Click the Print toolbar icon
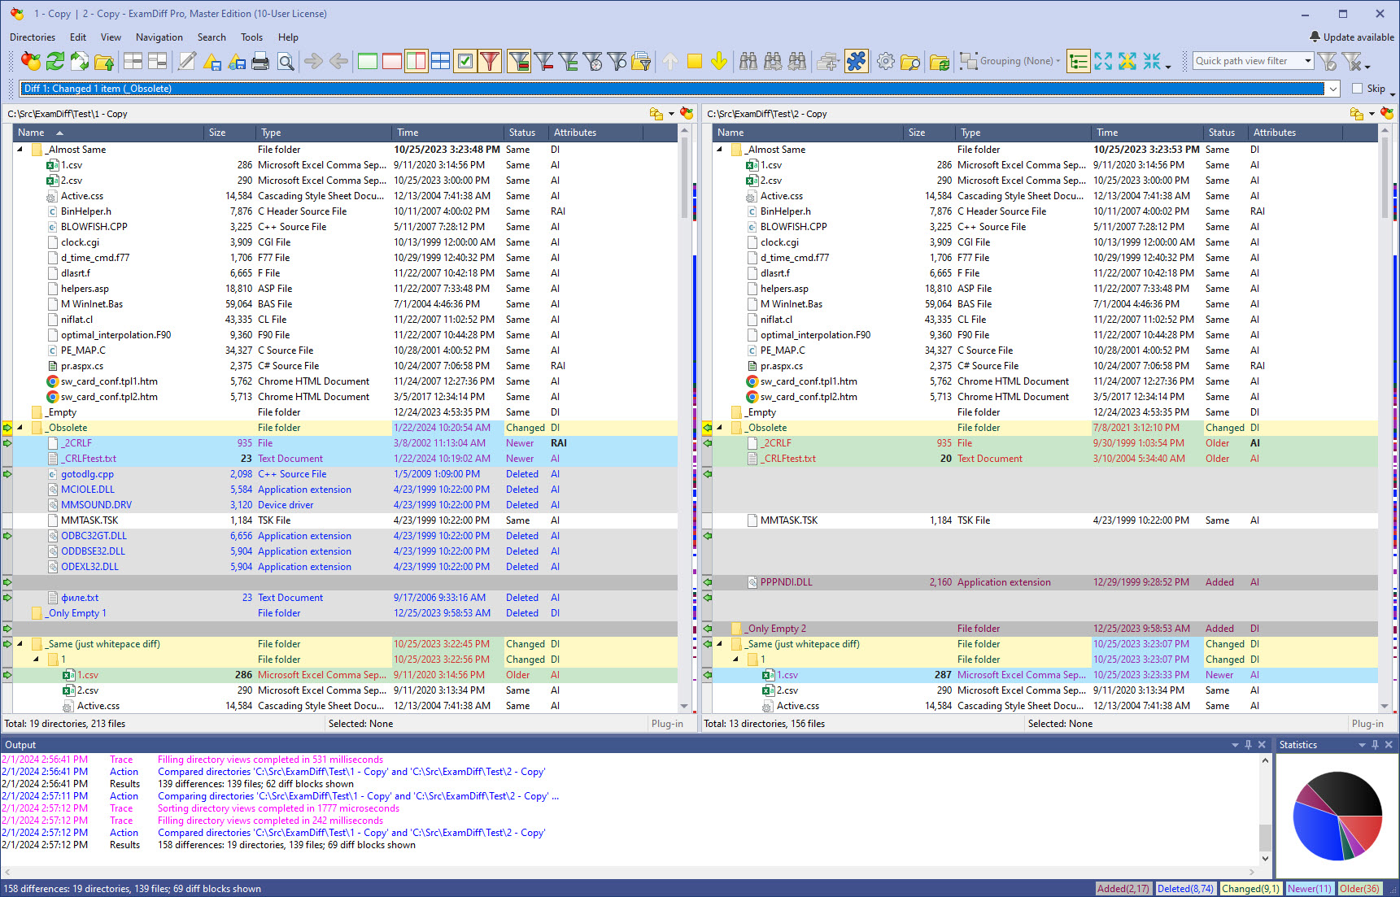 tap(260, 61)
